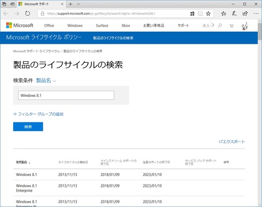
Task: Click the Microsoft logo
Action: click(x=20, y=25)
